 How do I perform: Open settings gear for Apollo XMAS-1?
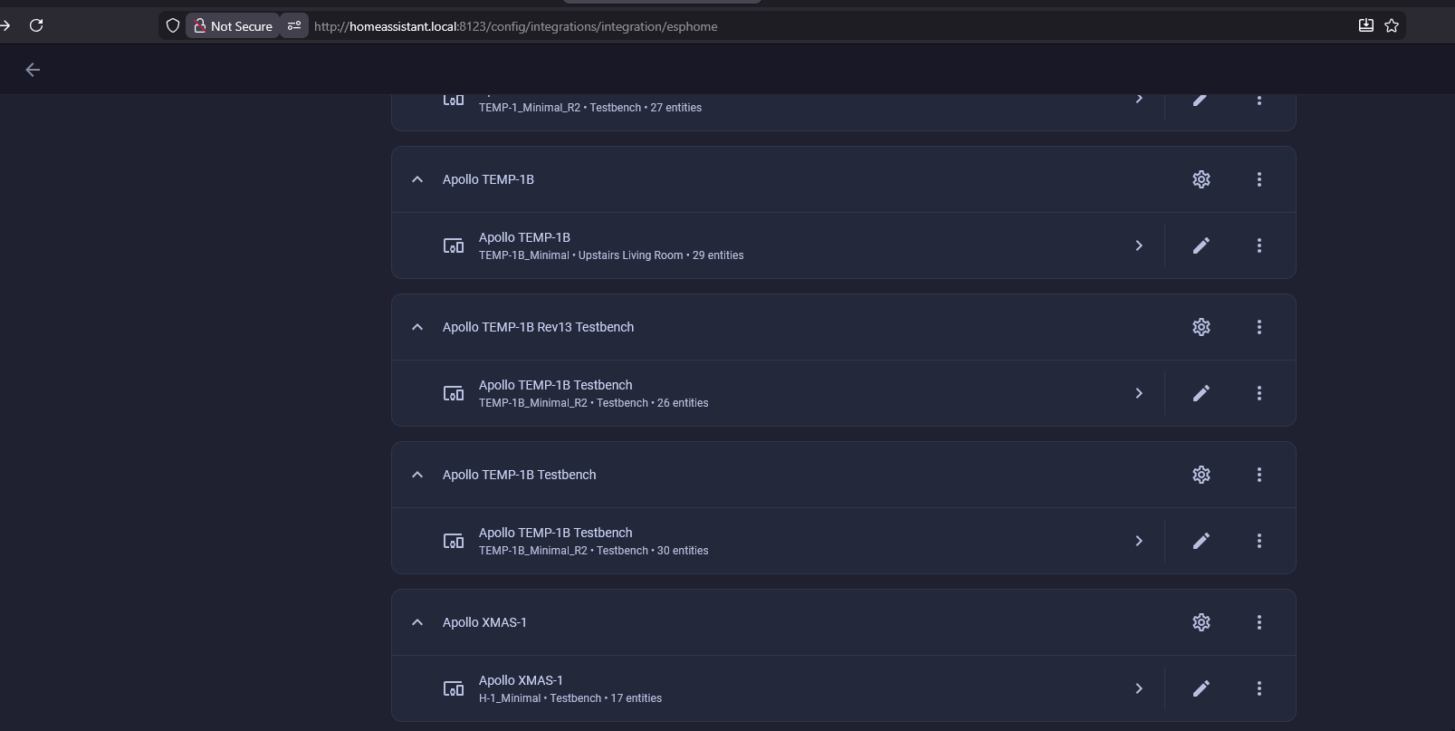pyautogui.click(x=1201, y=622)
